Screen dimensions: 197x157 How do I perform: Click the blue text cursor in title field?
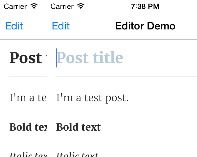(x=57, y=58)
